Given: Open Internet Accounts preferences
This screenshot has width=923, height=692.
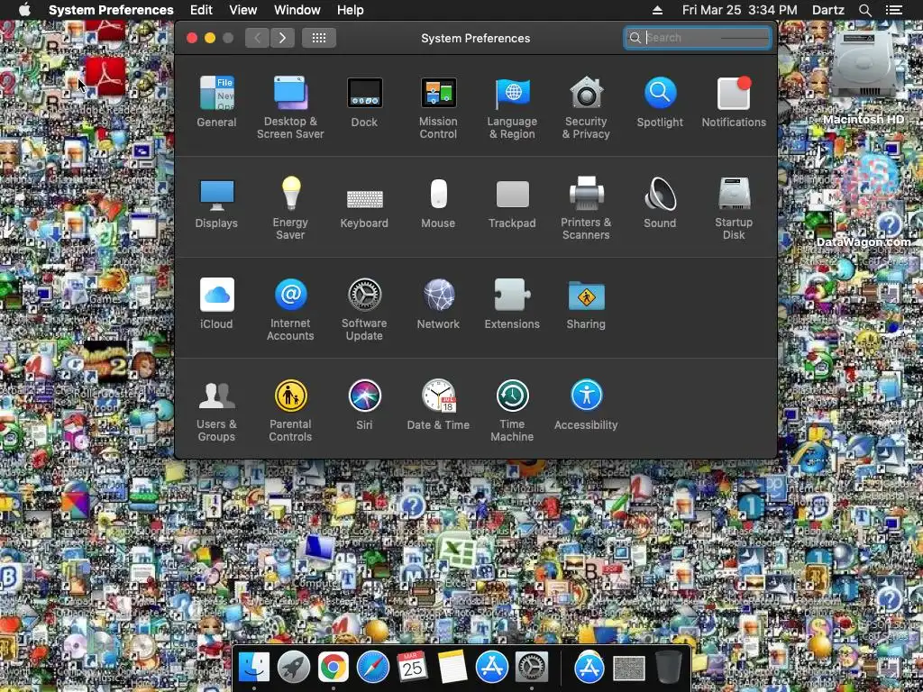Looking at the screenshot, I should pyautogui.click(x=290, y=310).
